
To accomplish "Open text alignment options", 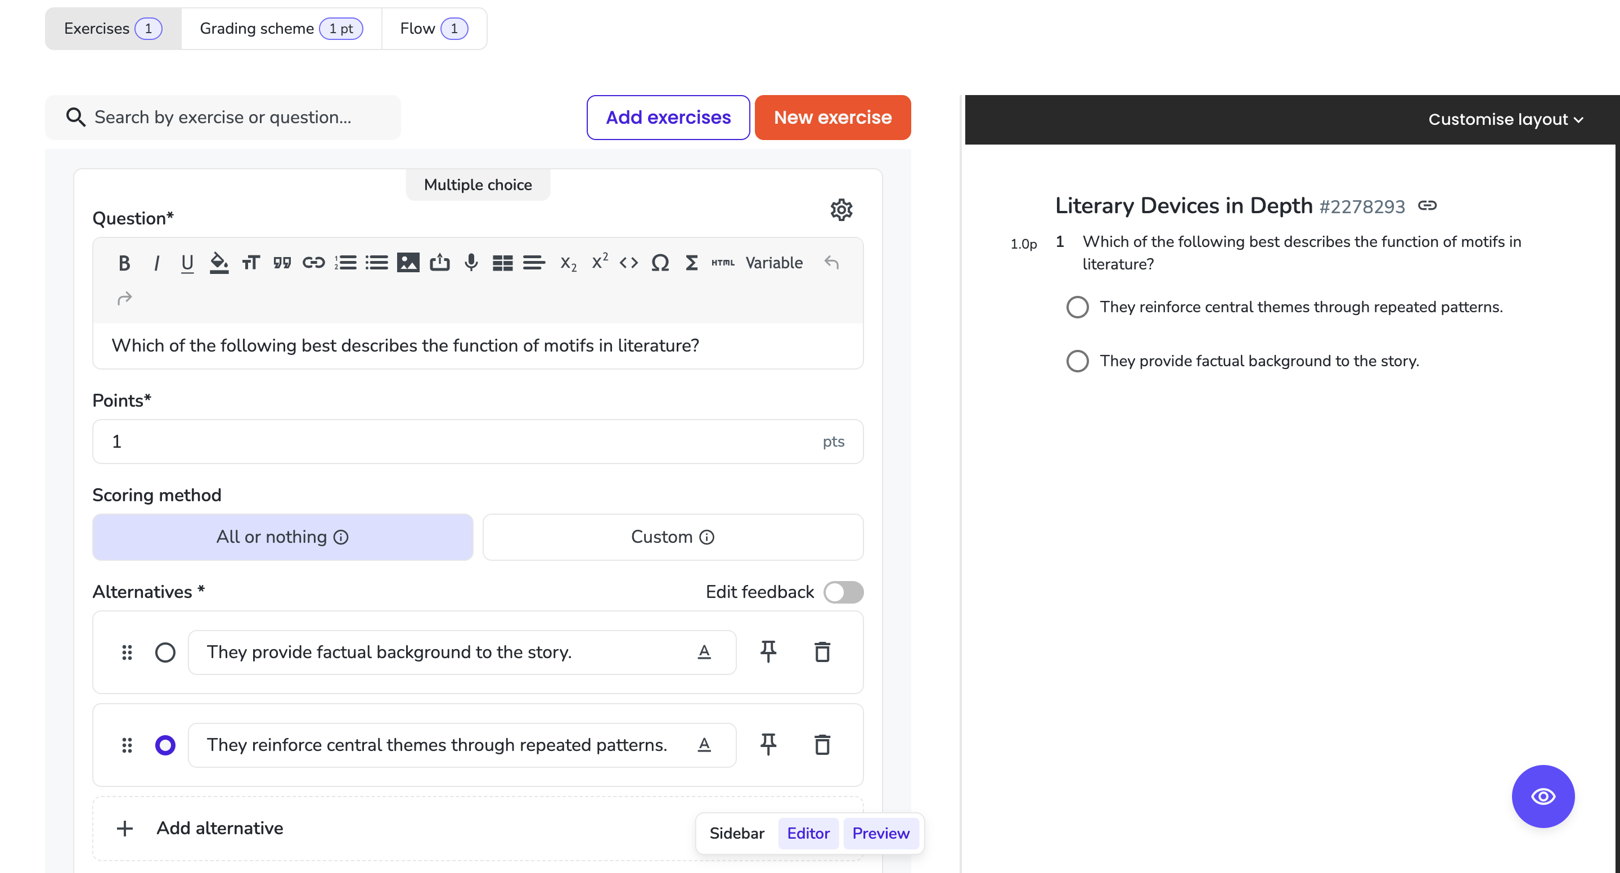I will click(x=534, y=263).
